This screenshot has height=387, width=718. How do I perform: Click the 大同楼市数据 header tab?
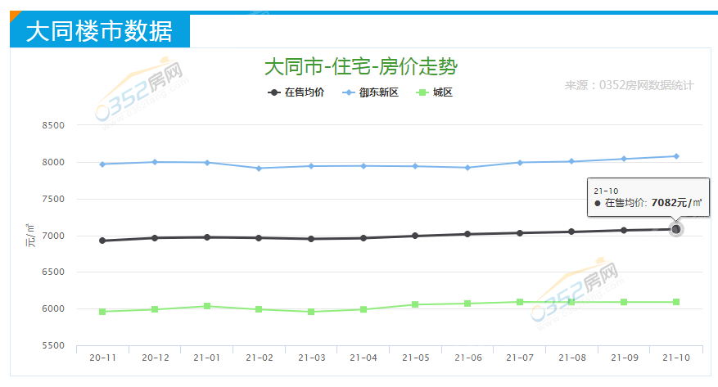click(x=99, y=32)
